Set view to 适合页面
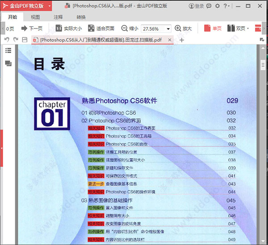Screen dimensions: 268x245 click(x=101, y=29)
